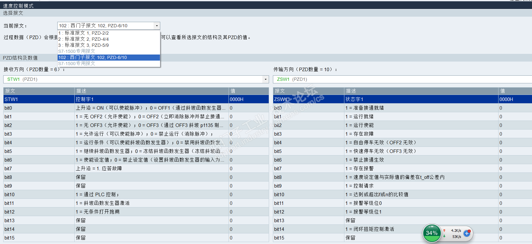Open the current telegram (当前报文) dropdown arrow
This screenshot has width=532, height=244.
157,26
